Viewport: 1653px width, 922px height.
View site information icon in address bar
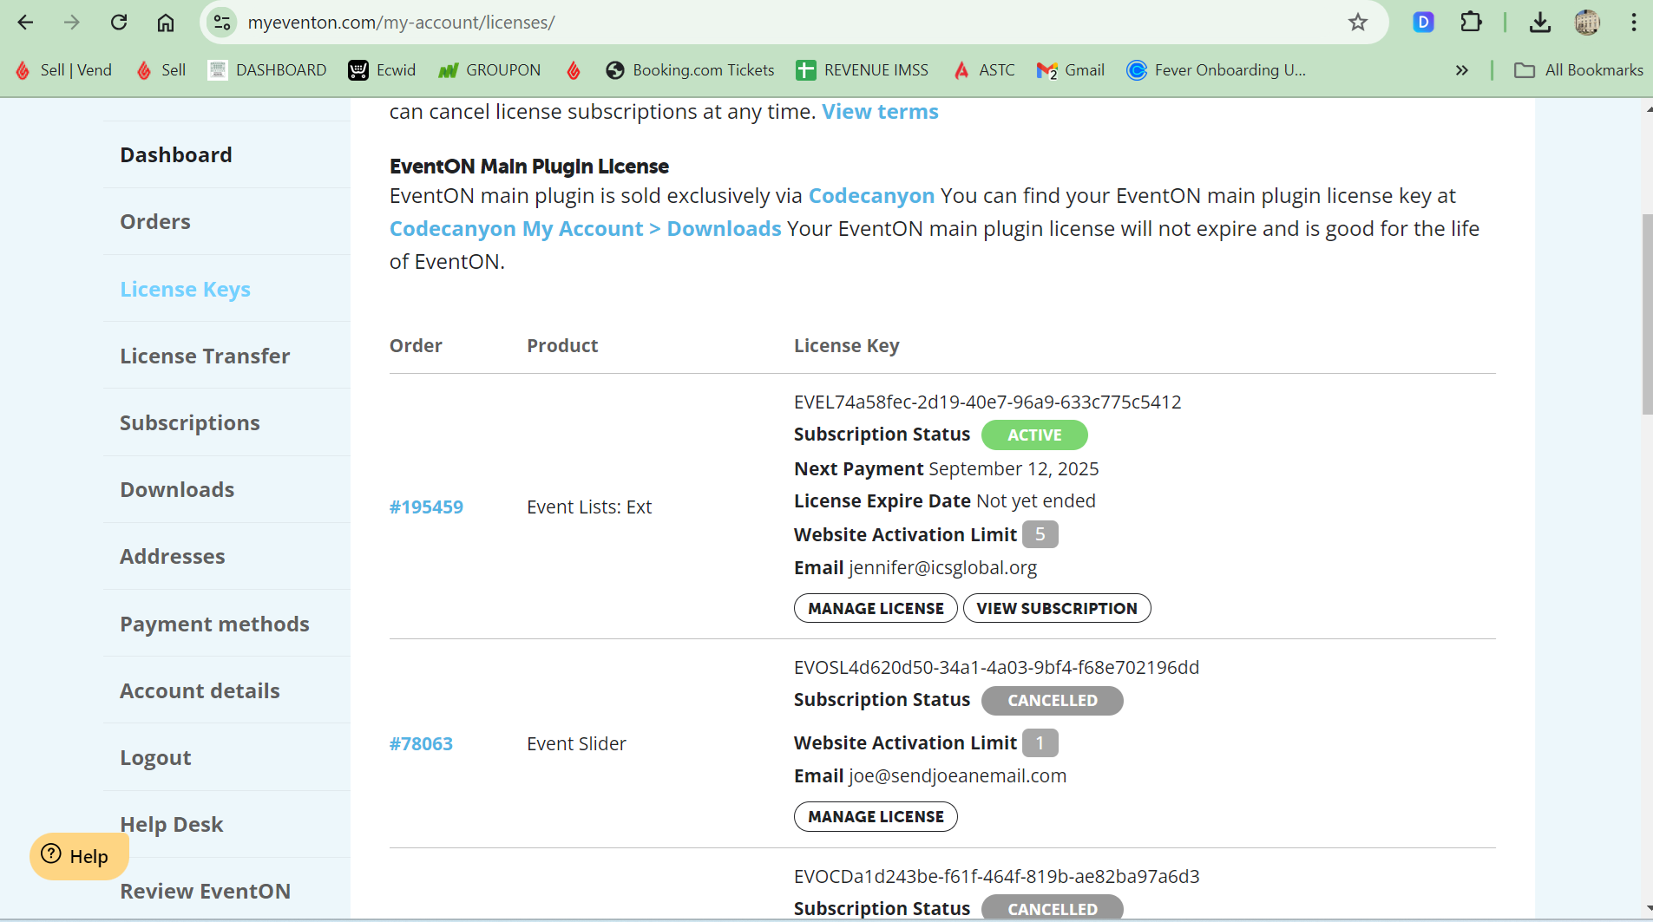tap(222, 23)
